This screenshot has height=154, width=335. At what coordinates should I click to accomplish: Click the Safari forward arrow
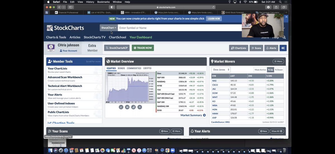tap(64, 7)
